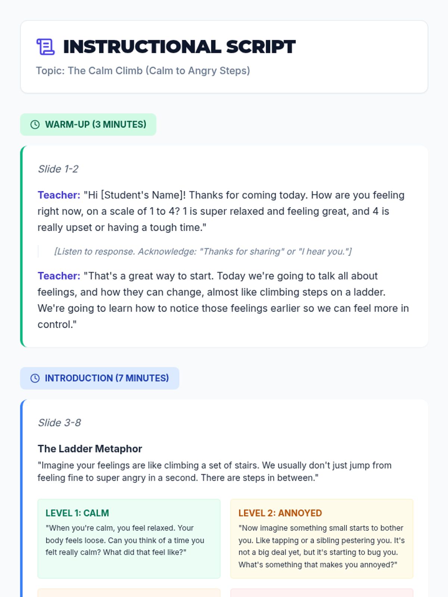
Task: Click the Slide 3-8 label
Action: click(x=59, y=423)
